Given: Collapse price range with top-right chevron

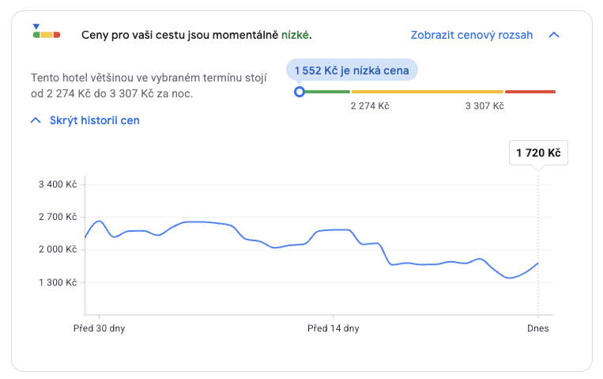Looking at the screenshot, I should coord(554,35).
